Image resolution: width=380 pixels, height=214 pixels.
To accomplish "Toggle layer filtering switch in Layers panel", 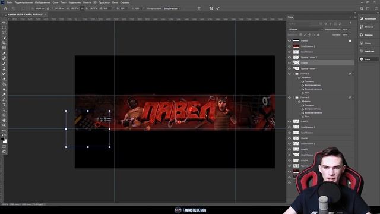I will click(350, 23).
